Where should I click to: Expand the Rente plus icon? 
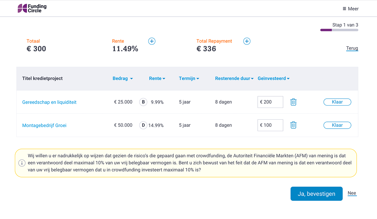[x=152, y=41]
